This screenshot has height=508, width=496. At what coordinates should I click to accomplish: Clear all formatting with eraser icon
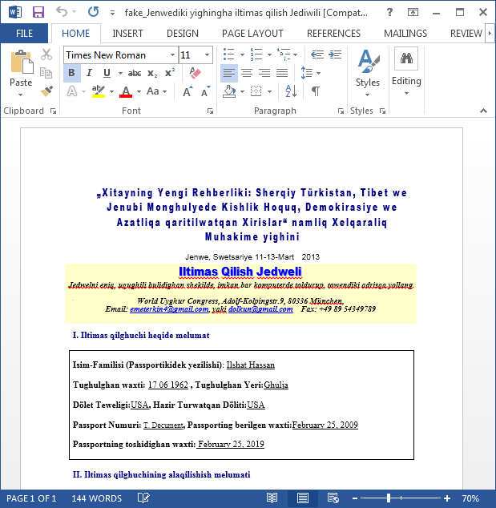click(x=195, y=73)
